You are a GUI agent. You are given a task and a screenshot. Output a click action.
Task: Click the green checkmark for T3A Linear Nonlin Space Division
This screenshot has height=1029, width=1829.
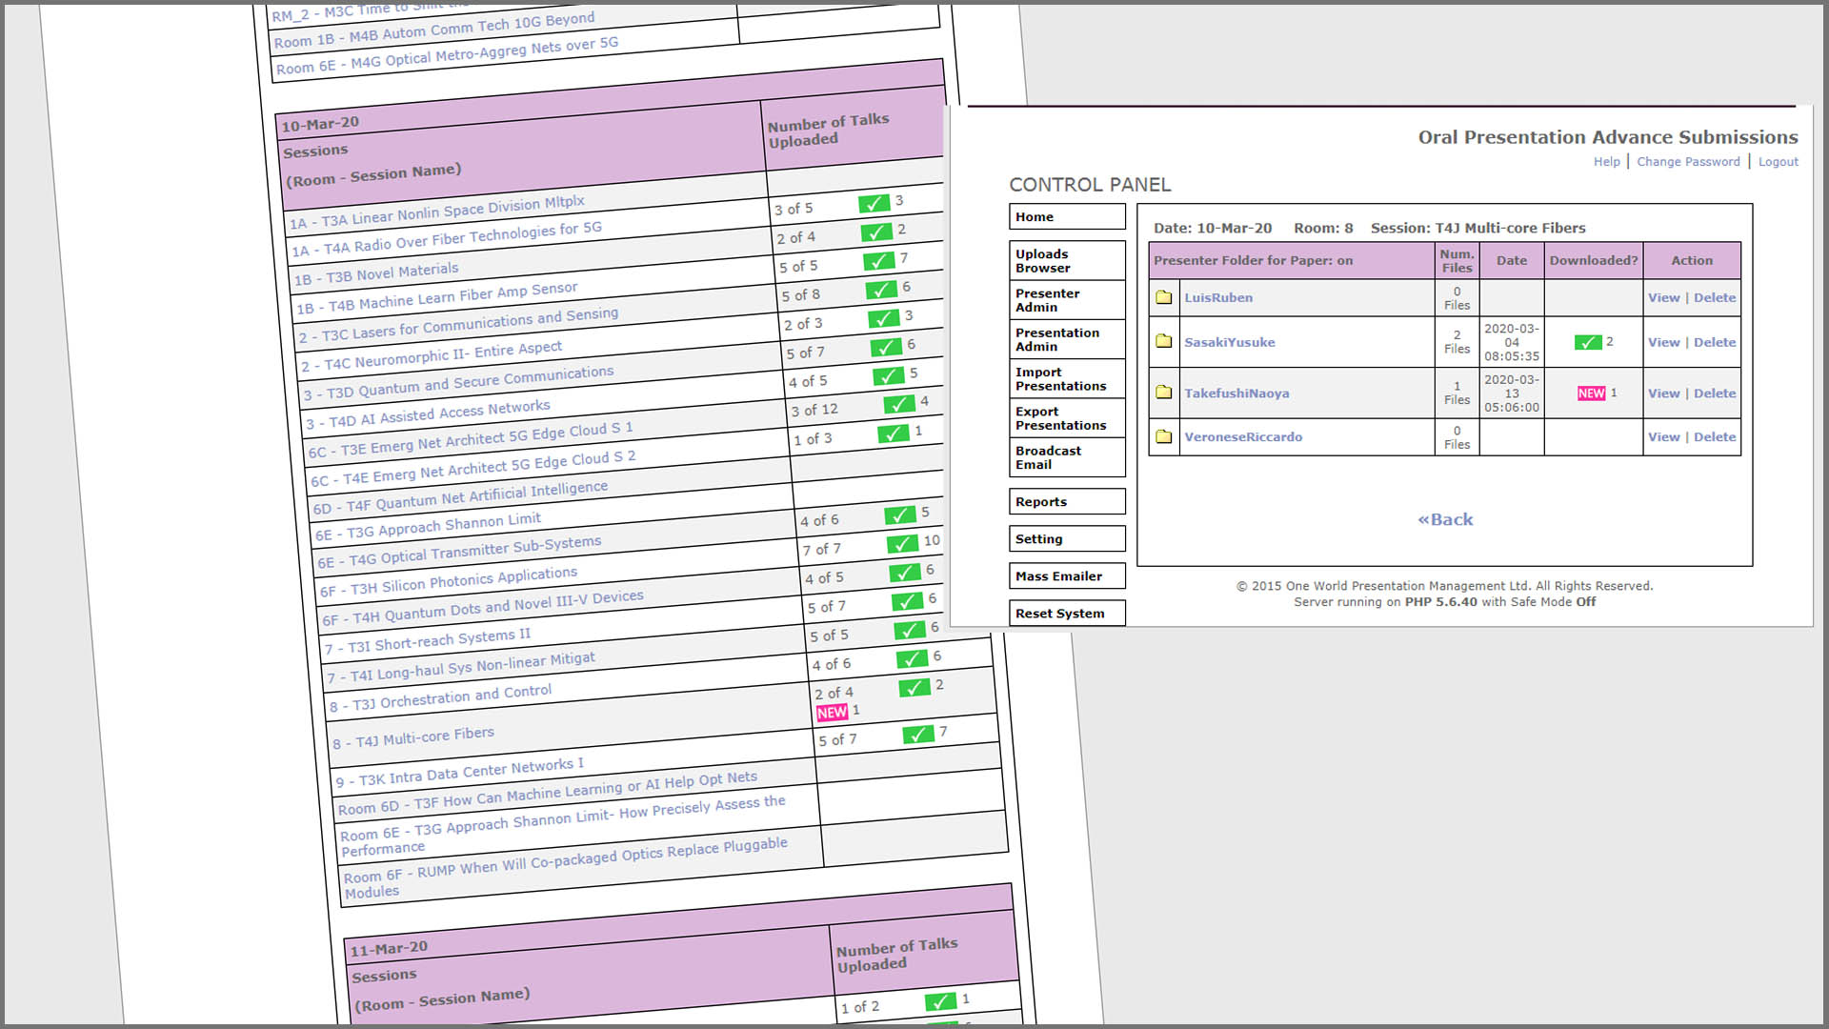(x=873, y=203)
